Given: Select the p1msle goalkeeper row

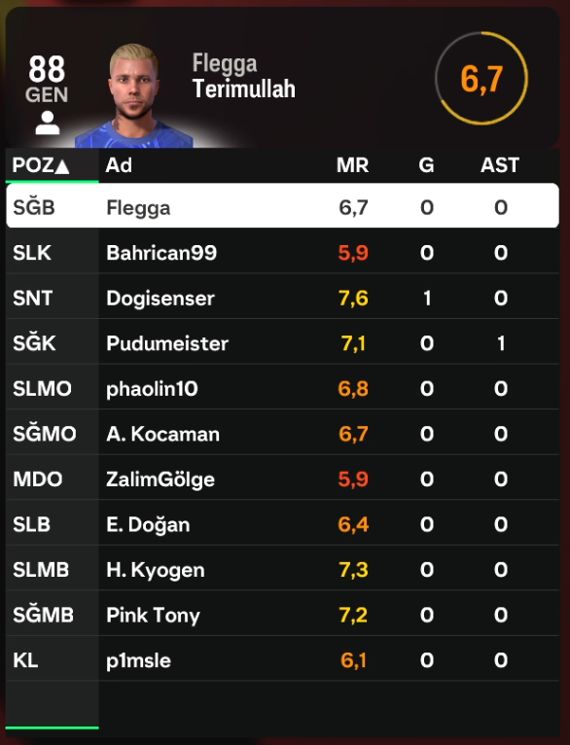Looking at the screenshot, I should click(x=283, y=659).
